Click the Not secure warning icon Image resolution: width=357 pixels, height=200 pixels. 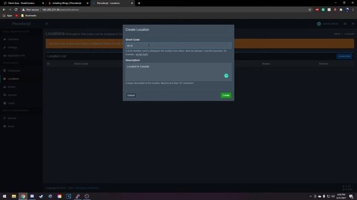(x=23, y=10)
